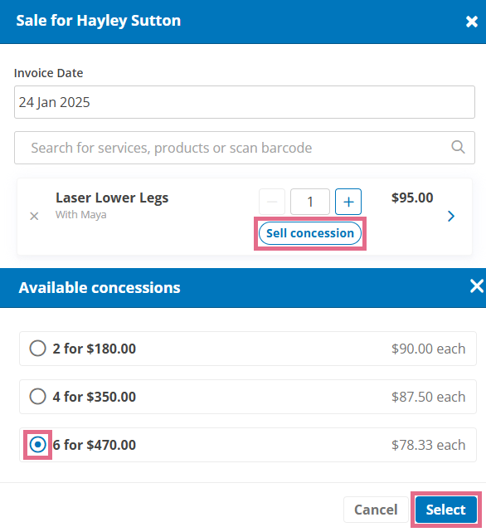Select the 6 for $470.00 radio button
Image resolution: width=486 pixels, height=532 pixels.
pyautogui.click(x=37, y=445)
